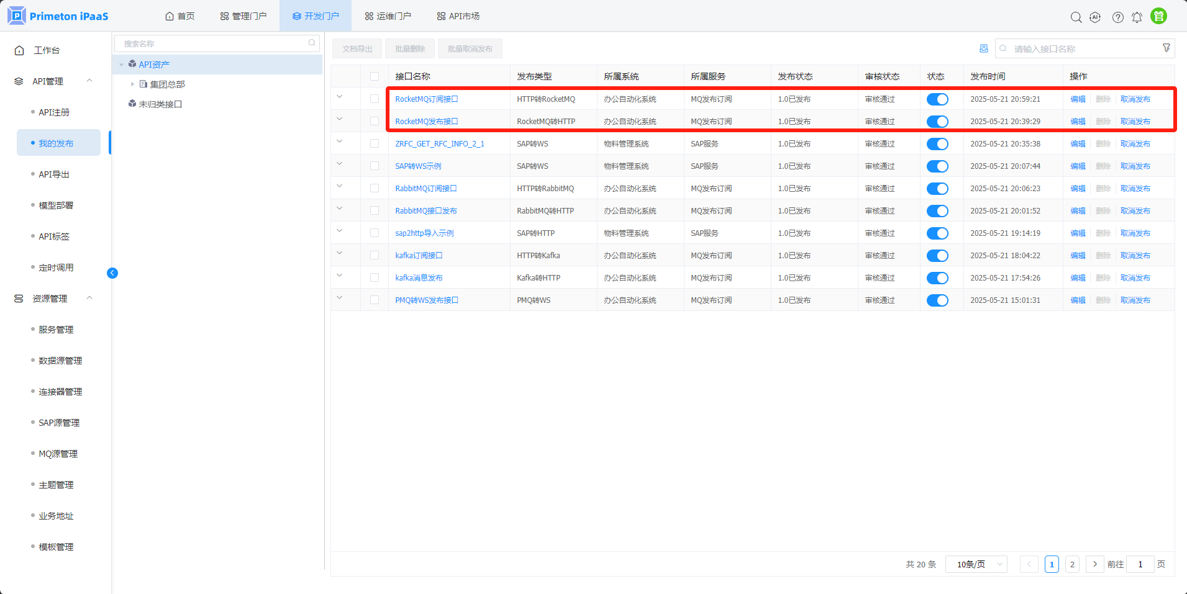
Task: Click the green user avatar icon
Action: point(1158,17)
